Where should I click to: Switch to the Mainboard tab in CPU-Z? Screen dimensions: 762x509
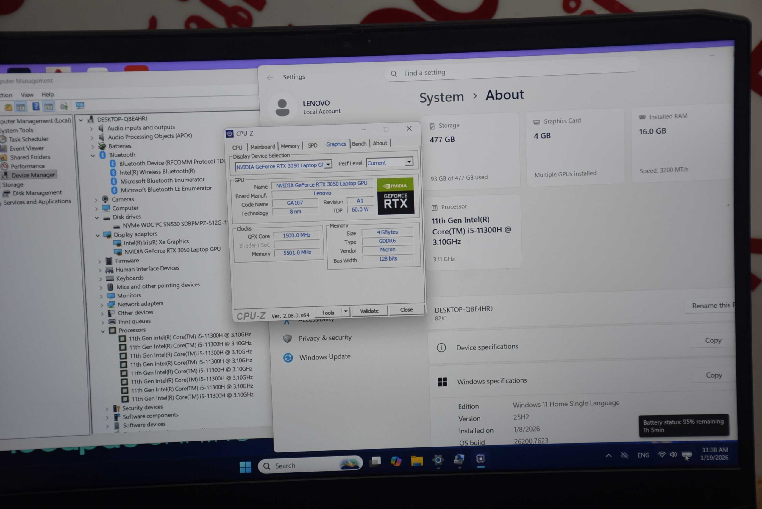pos(263,147)
